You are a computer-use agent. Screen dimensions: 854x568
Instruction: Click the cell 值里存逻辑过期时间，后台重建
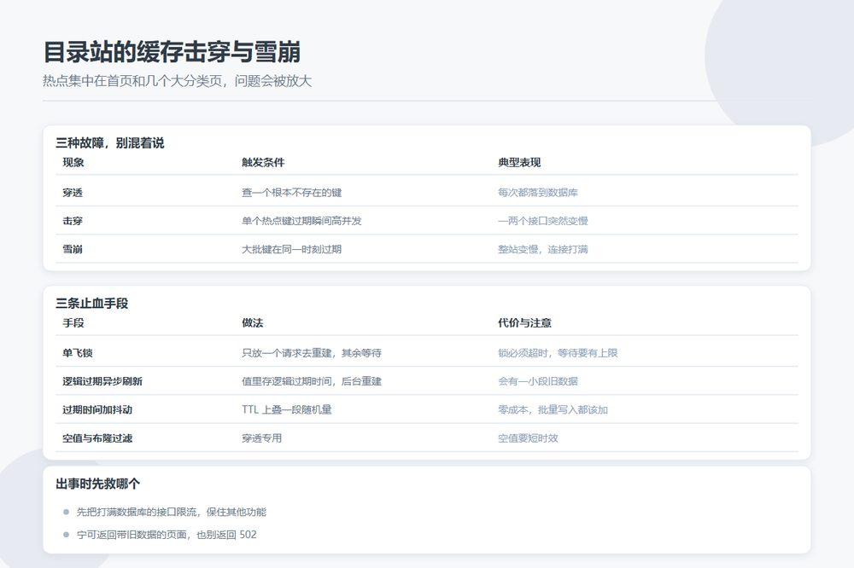(x=312, y=381)
